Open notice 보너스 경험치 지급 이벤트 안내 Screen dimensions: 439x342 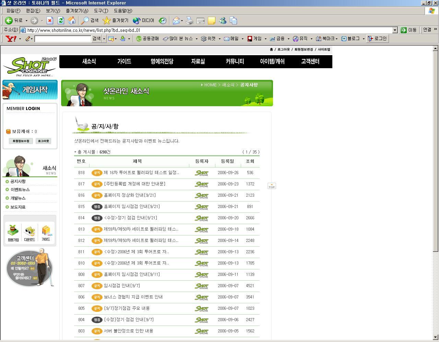tap(133, 297)
